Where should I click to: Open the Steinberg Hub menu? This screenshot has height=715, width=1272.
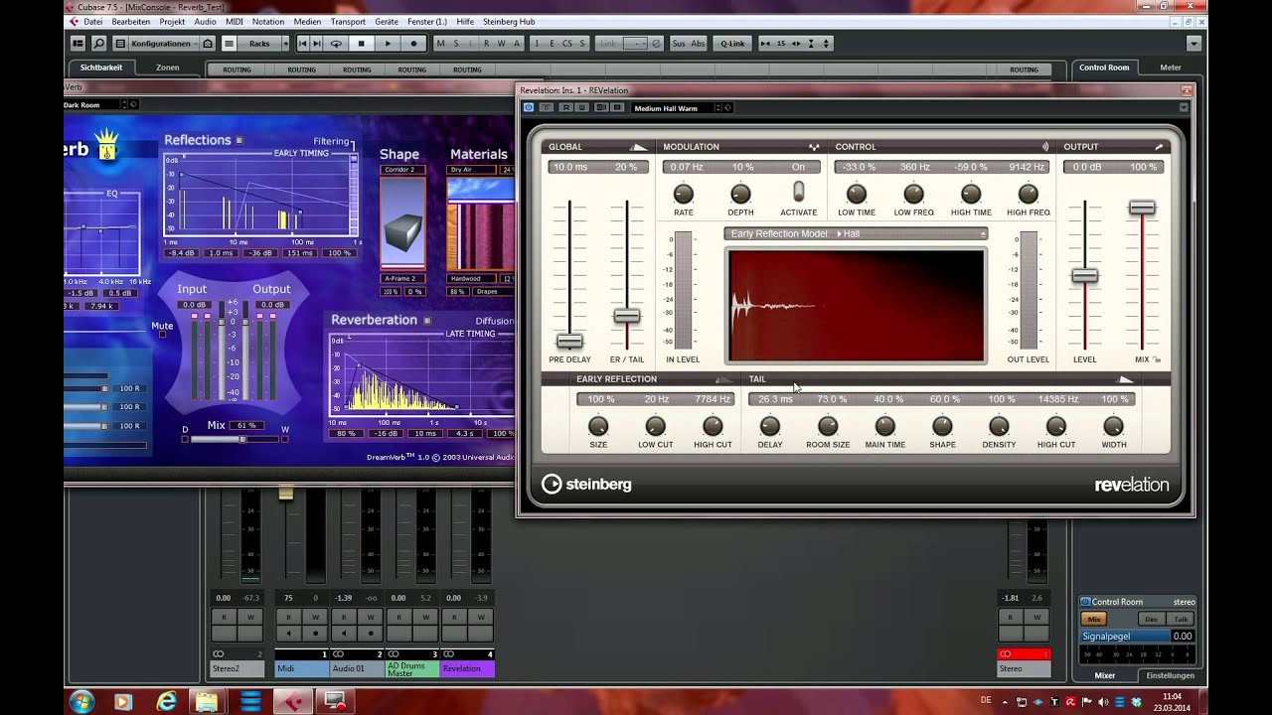[x=509, y=22]
